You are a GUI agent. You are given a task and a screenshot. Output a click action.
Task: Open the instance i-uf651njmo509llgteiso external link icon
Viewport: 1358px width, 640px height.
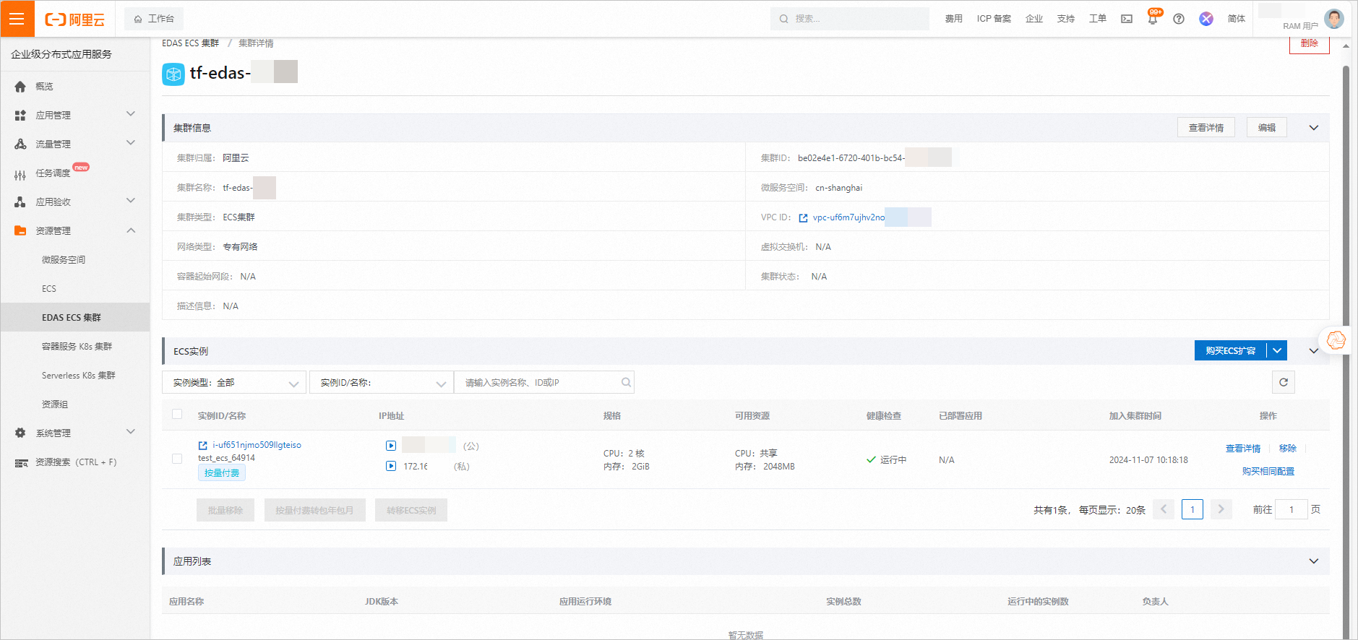coord(203,446)
